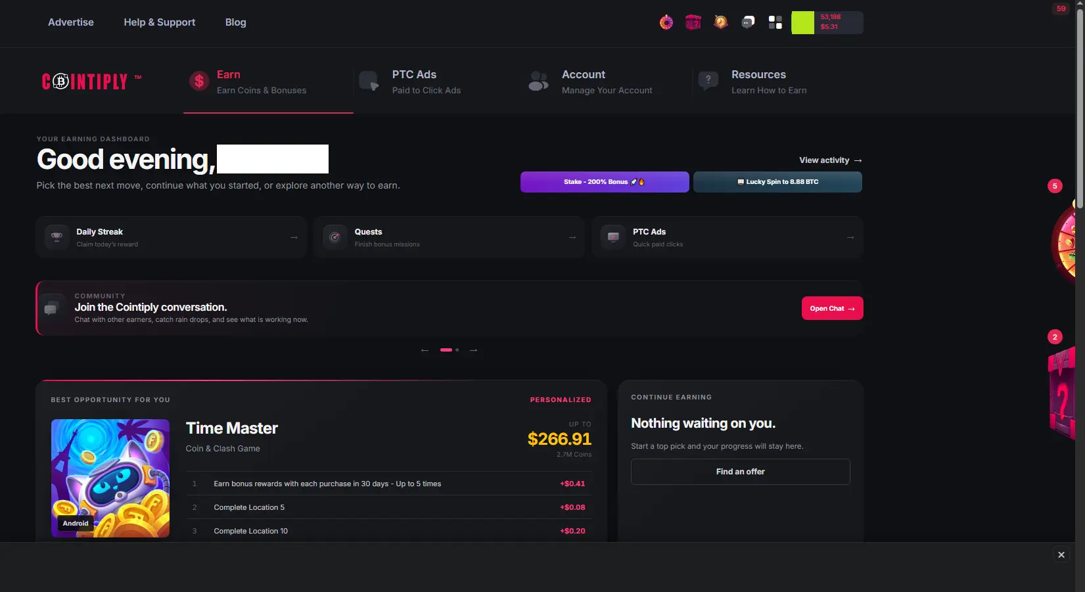Open the mystery box icon in the header
The height and width of the screenshot is (592, 1085).
click(x=693, y=22)
